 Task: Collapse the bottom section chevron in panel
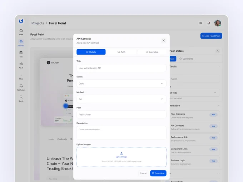point(218,173)
